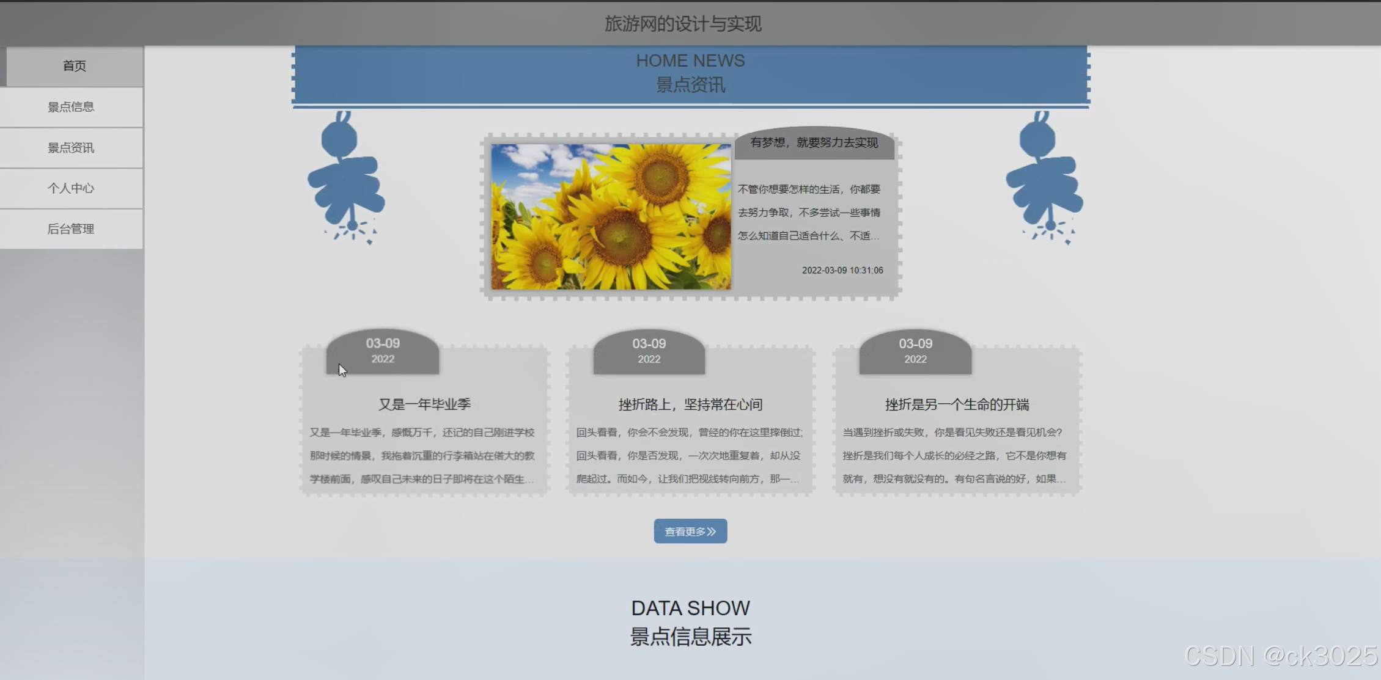Click middle card's 03-09 2022 badge
Image resolution: width=1381 pixels, height=680 pixels.
pos(649,351)
